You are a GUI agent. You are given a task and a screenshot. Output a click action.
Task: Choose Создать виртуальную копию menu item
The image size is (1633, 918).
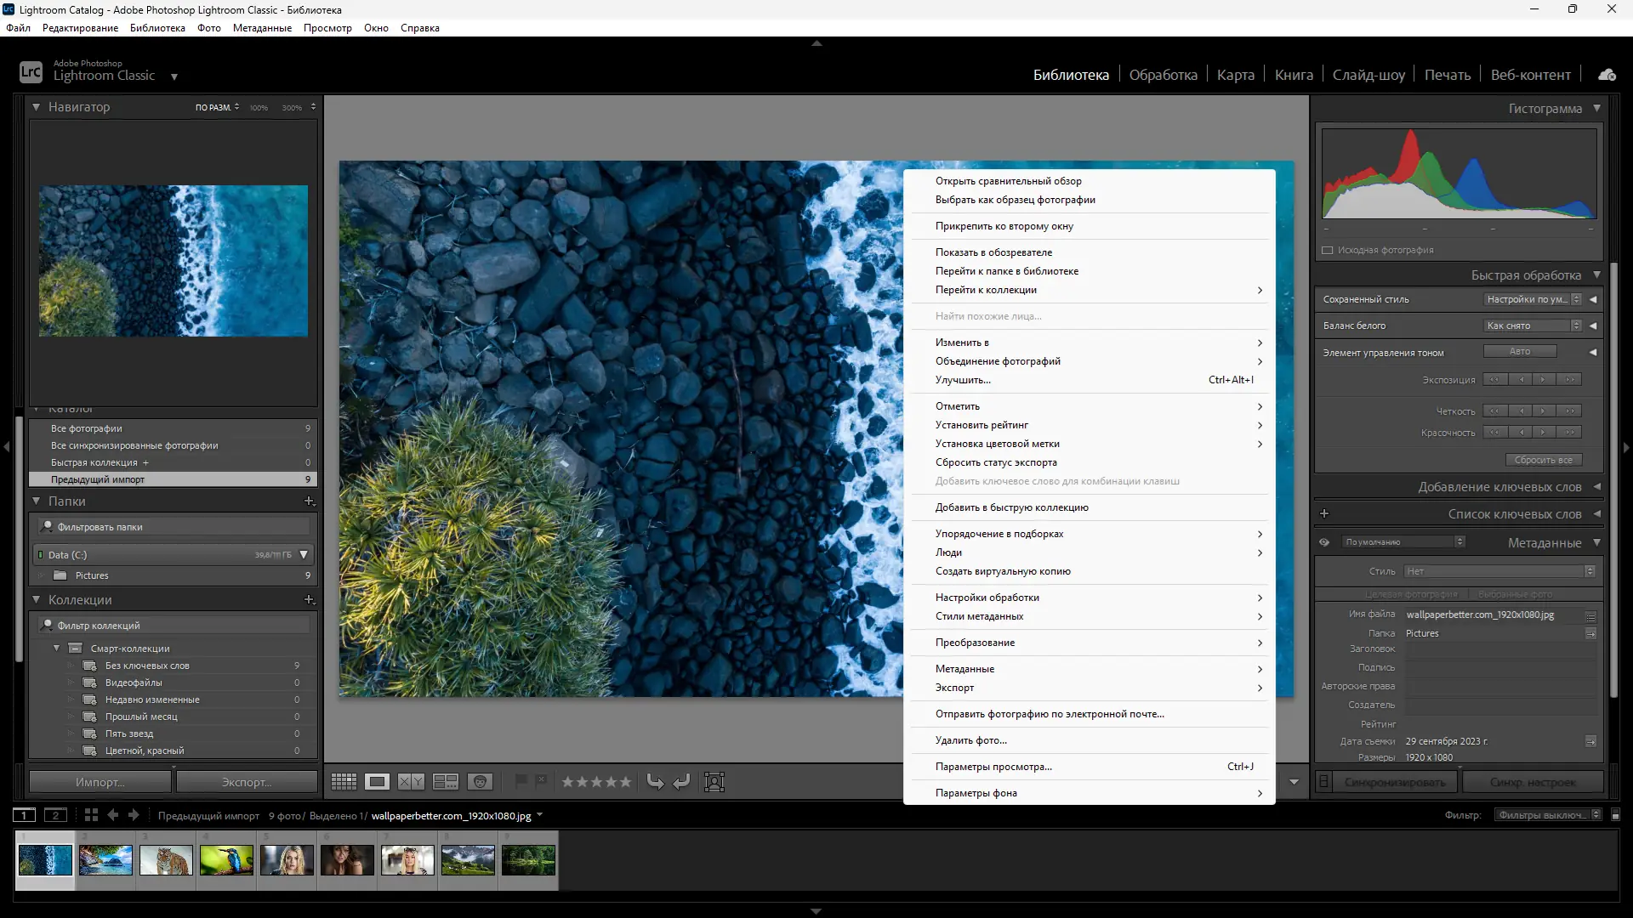[x=1003, y=571]
